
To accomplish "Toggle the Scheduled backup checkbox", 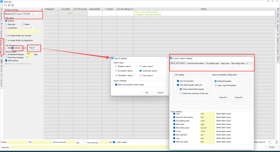I will 6,54.
